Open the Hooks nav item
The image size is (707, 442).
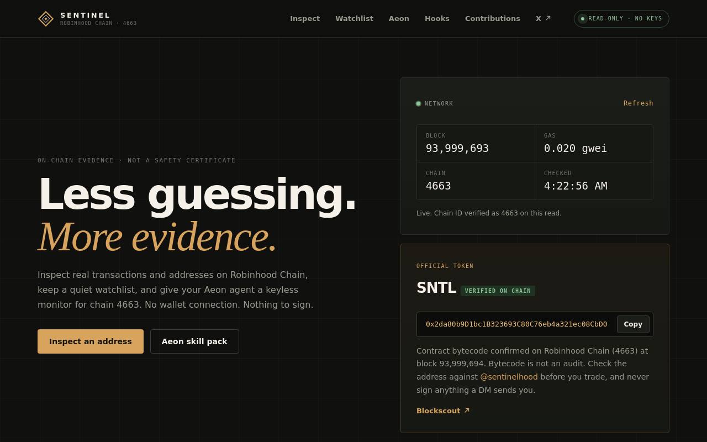point(437,19)
